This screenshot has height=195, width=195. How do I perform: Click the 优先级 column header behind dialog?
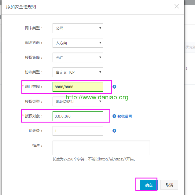(x=190, y=47)
